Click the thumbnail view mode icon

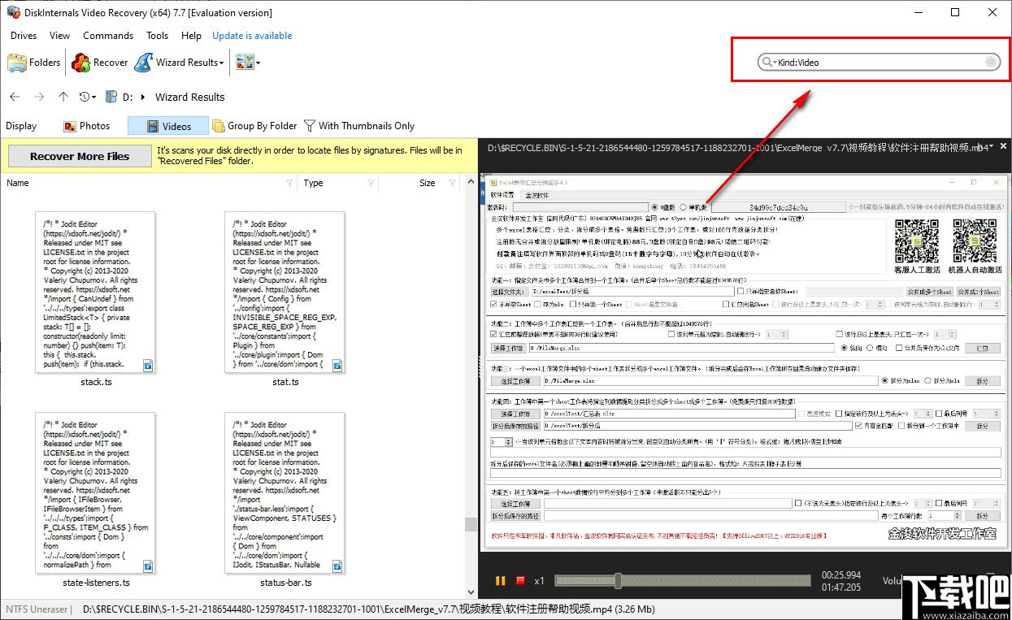pos(244,63)
